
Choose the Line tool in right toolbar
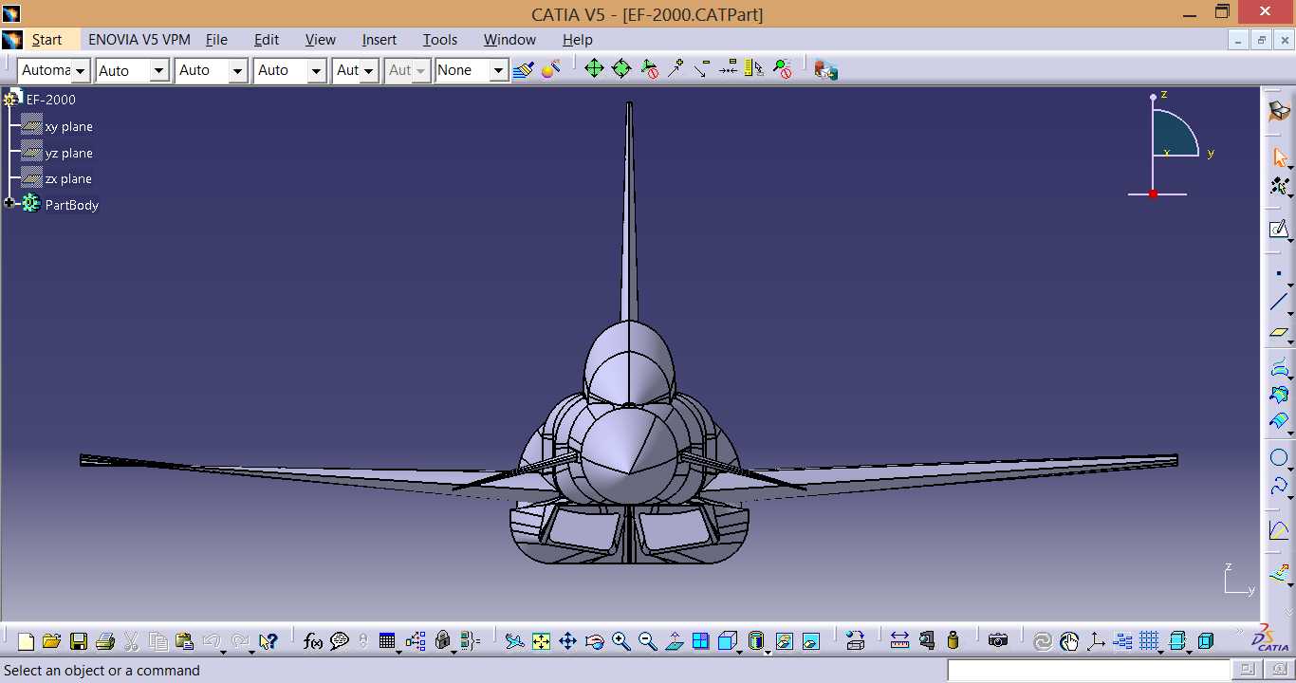click(x=1279, y=302)
